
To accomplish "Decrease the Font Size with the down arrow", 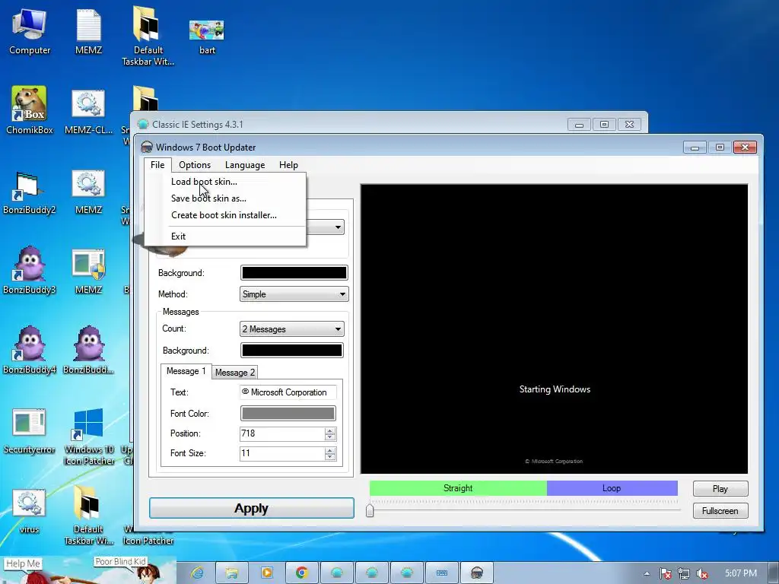I will [330, 457].
